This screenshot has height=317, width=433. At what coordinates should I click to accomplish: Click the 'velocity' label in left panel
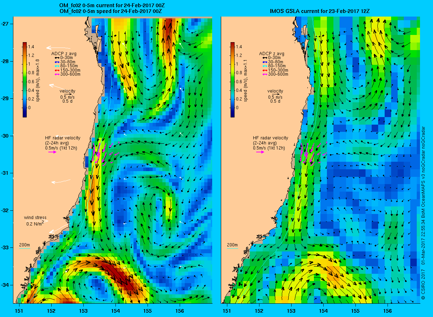pos(67,91)
